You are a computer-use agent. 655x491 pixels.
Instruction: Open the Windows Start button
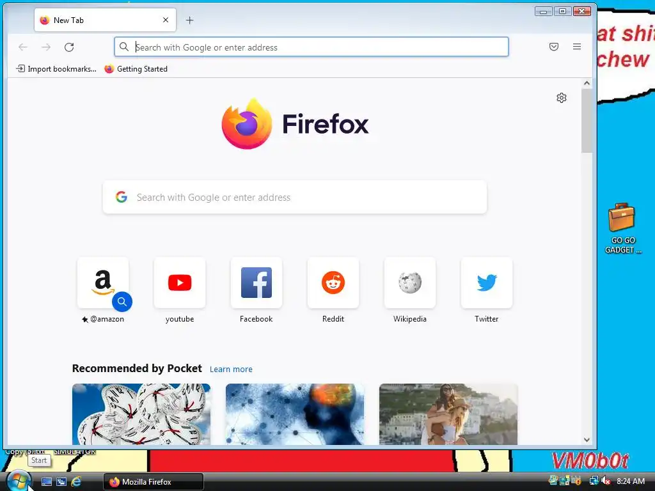point(18,481)
